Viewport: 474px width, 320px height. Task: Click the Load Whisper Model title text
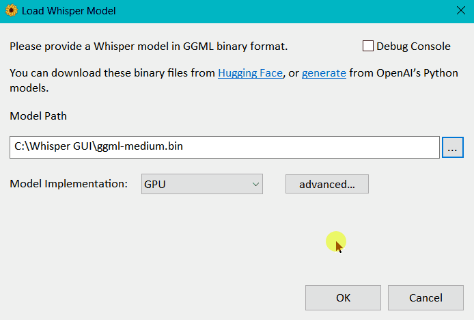click(69, 11)
